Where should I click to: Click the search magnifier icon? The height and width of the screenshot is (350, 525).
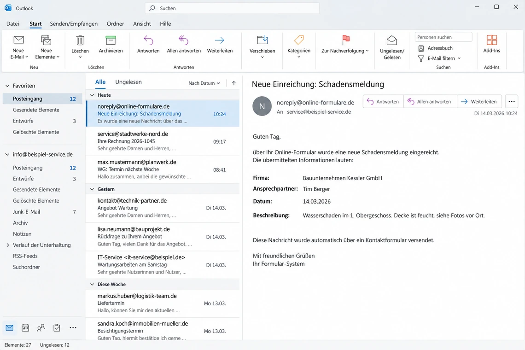coord(152,8)
